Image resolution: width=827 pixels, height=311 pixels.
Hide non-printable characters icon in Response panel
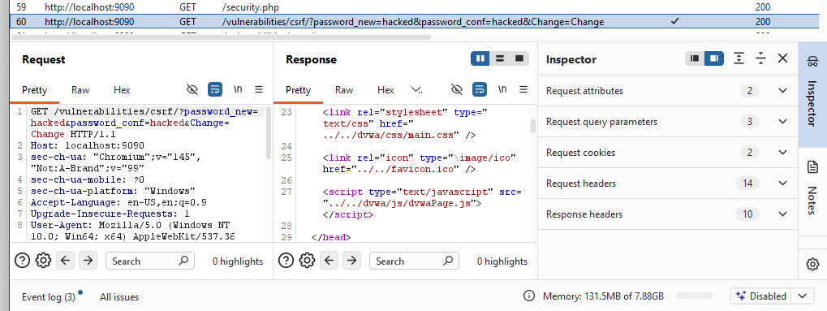[x=457, y=90]
